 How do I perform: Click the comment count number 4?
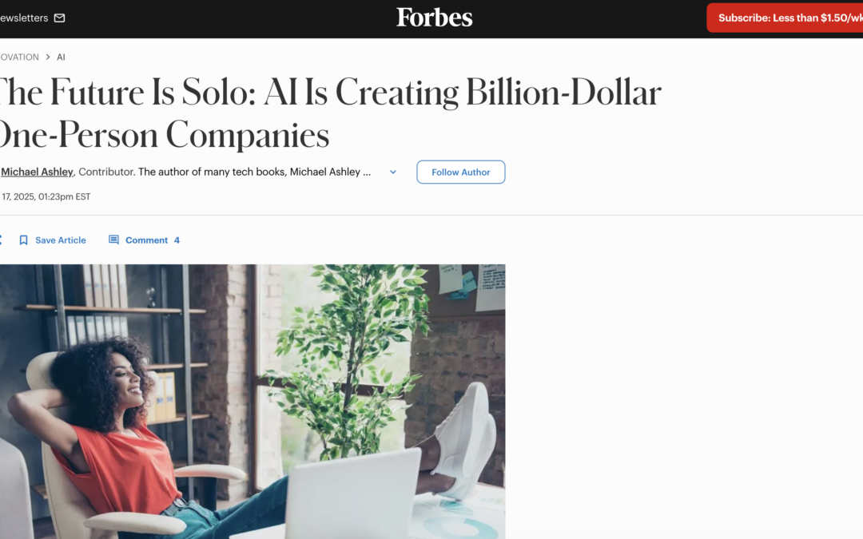click(177, 240)
